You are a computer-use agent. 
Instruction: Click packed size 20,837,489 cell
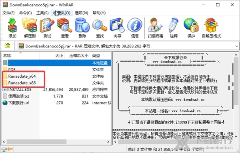tap(78, 90)
